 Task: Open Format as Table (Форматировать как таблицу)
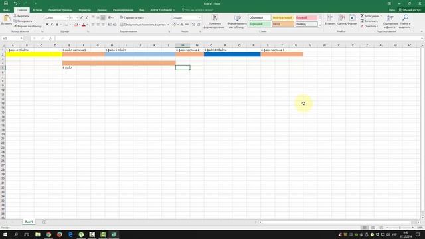click(x=238, y=21)
